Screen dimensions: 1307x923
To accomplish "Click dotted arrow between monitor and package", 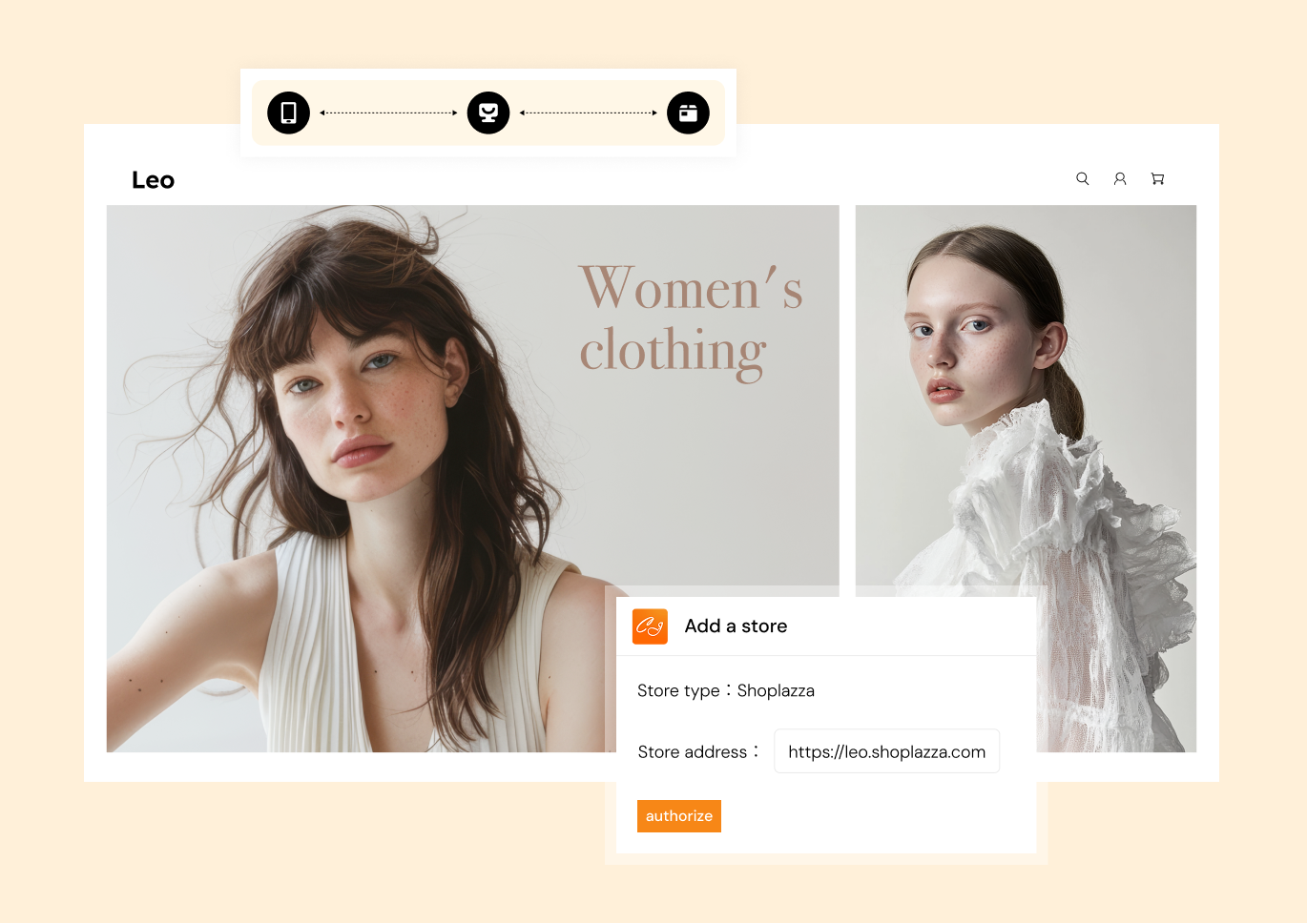I will [588, 113].
